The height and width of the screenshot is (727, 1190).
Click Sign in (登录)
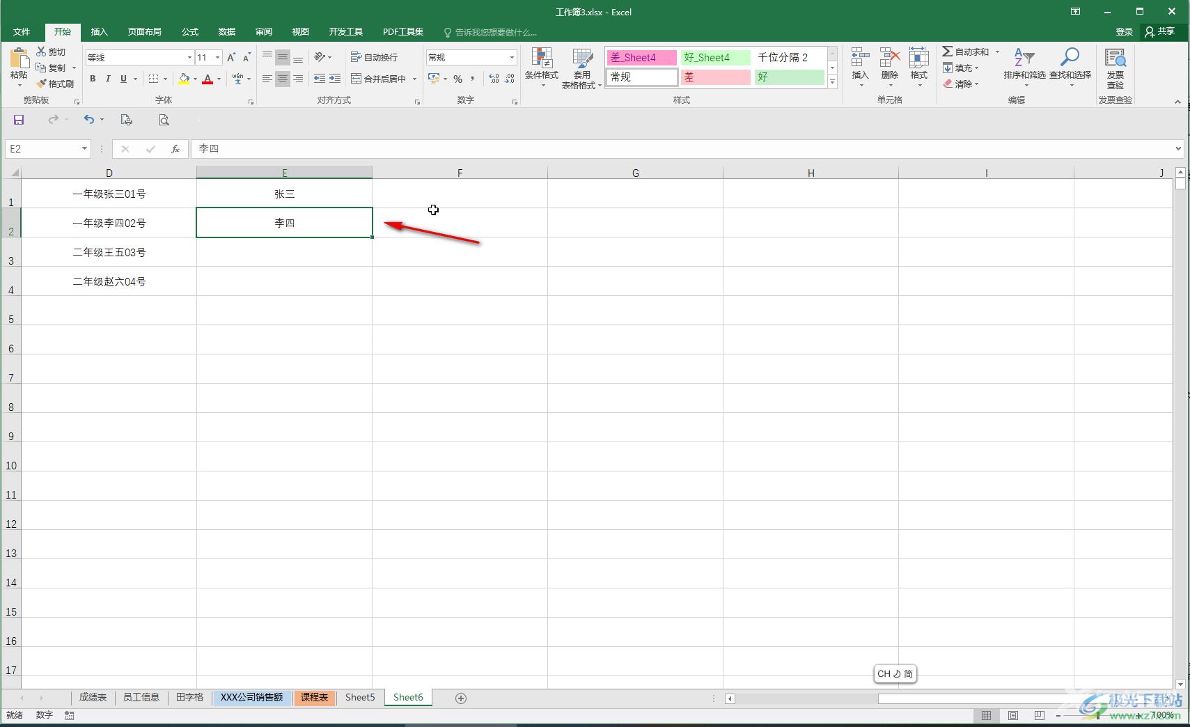coord(1124,32)
